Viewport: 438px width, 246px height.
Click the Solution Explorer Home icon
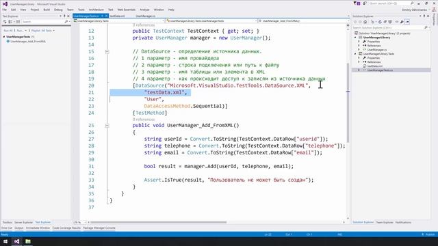pos(365,22)
